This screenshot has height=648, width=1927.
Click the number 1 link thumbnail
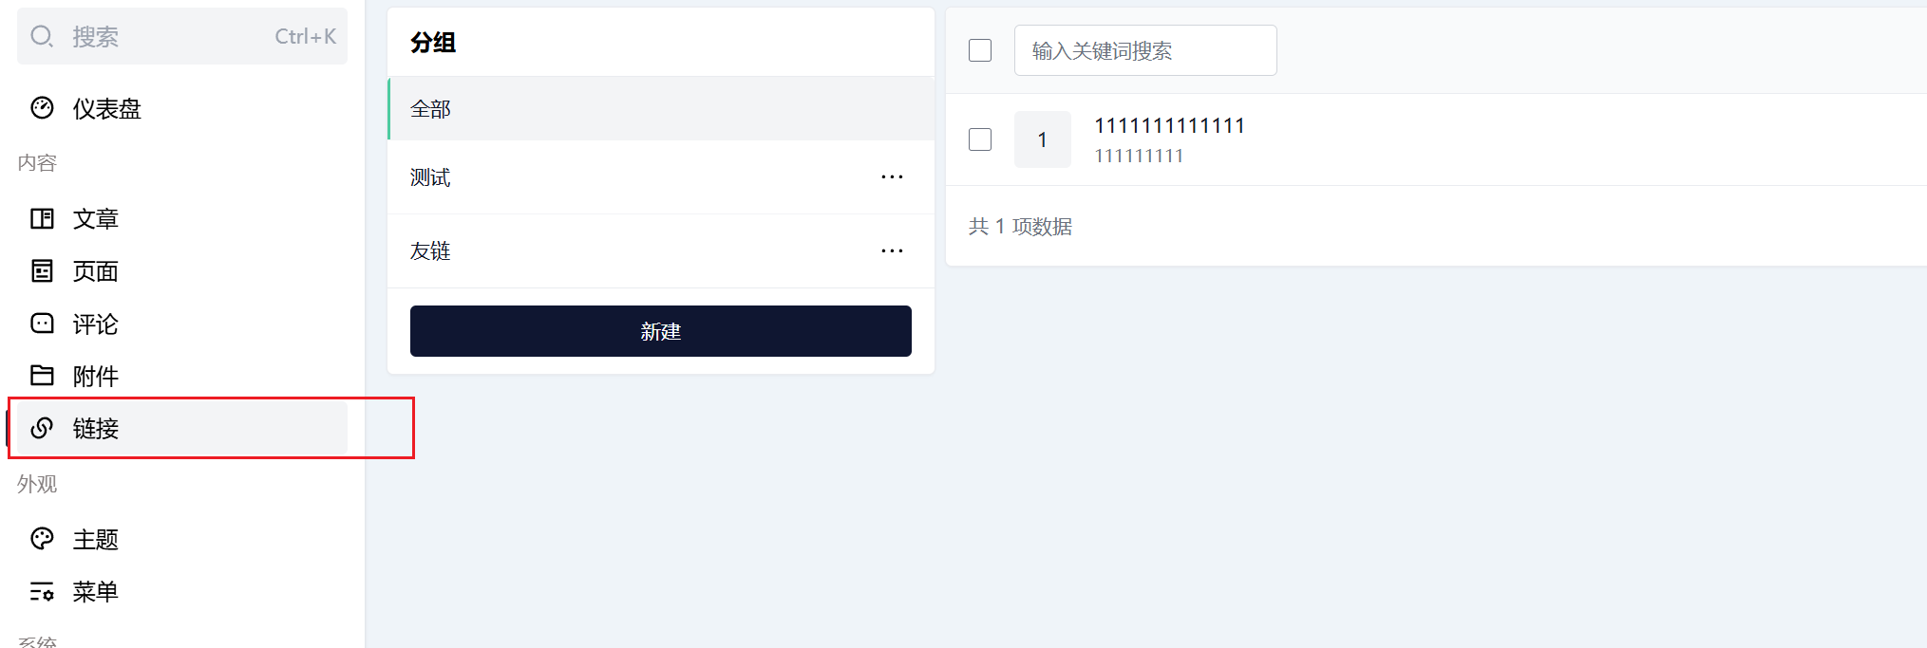pyautogui.click(x=1043, y=139)
